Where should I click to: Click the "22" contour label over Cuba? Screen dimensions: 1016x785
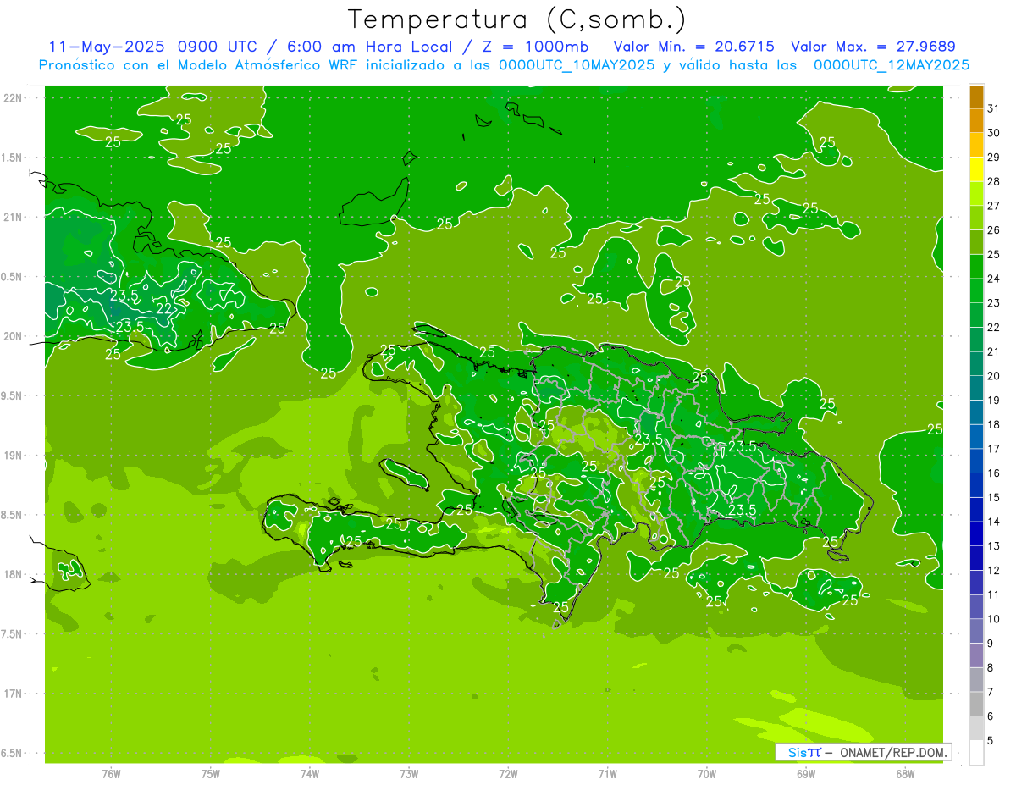pyautogui.click(x=164, y=308)
